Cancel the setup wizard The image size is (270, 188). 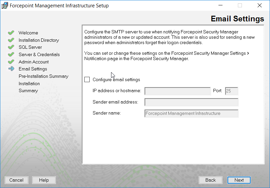[x=16, y=180]
